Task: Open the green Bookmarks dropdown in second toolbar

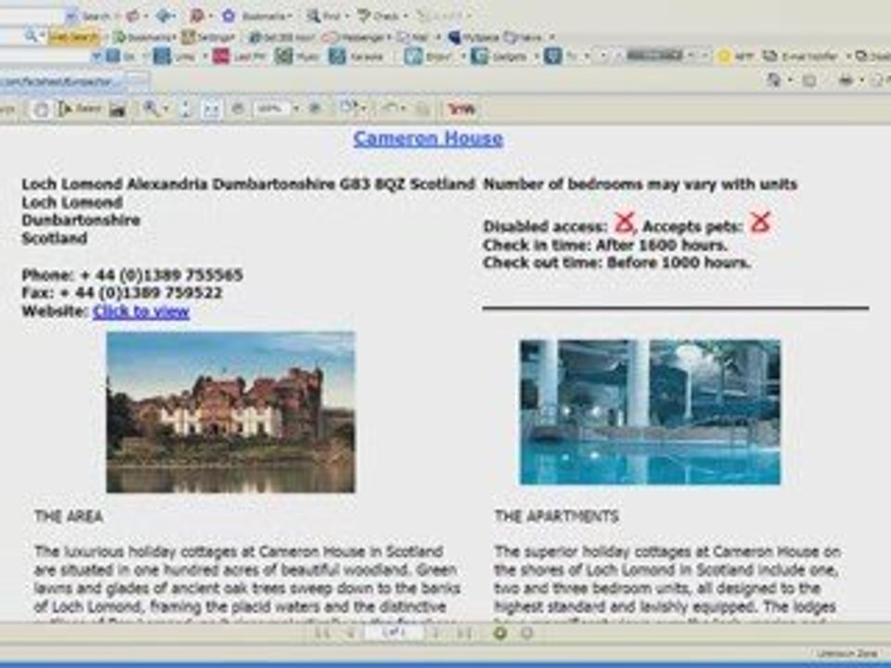Action: click(x=143, y=37)
